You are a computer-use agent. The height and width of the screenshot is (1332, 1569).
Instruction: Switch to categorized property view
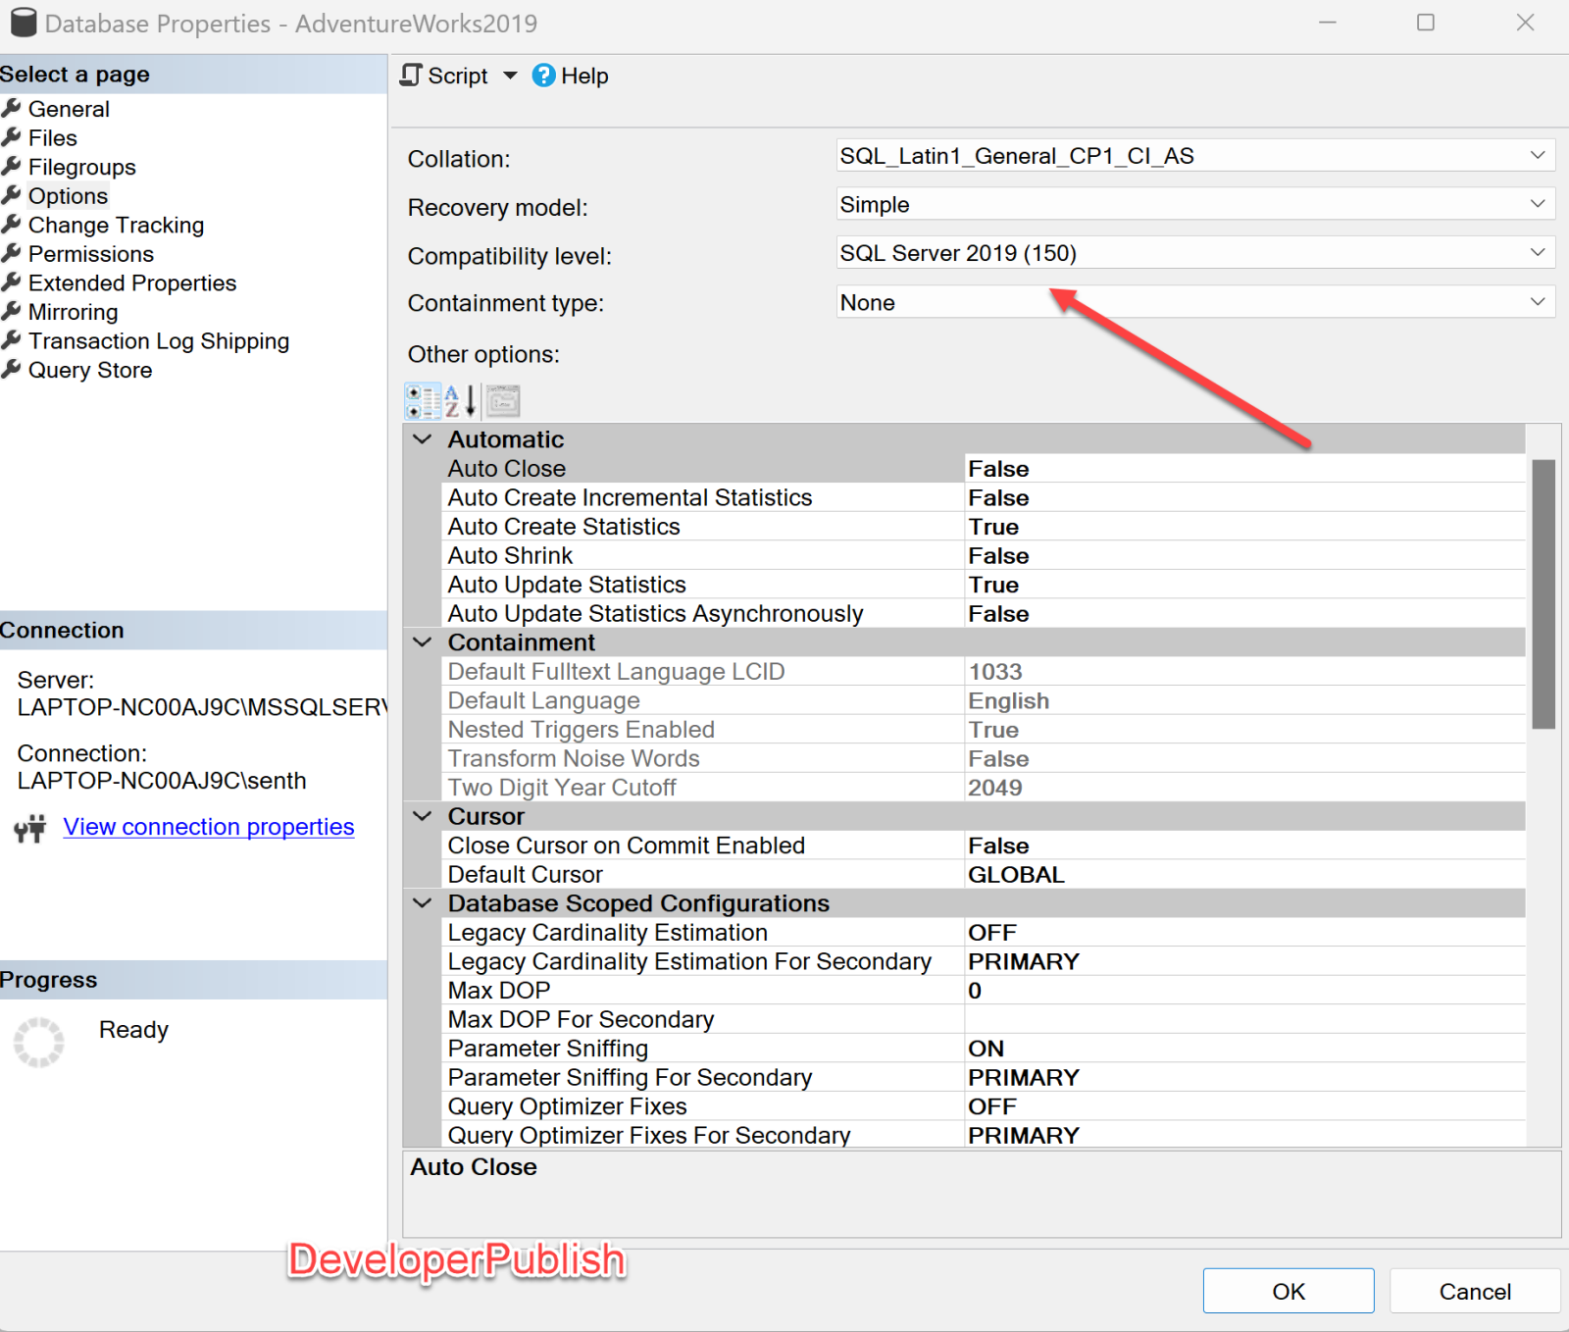click(x=422, y=400)
